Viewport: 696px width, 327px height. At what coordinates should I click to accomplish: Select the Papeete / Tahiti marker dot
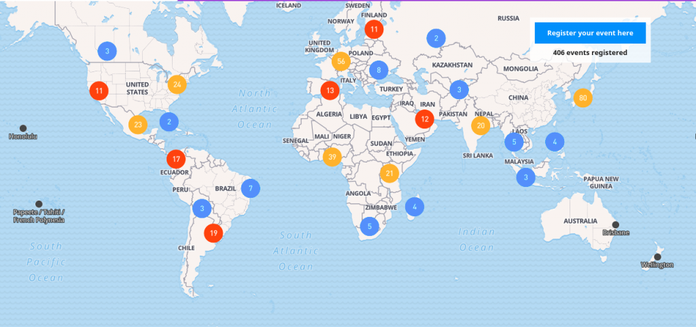tap(39, 204)
